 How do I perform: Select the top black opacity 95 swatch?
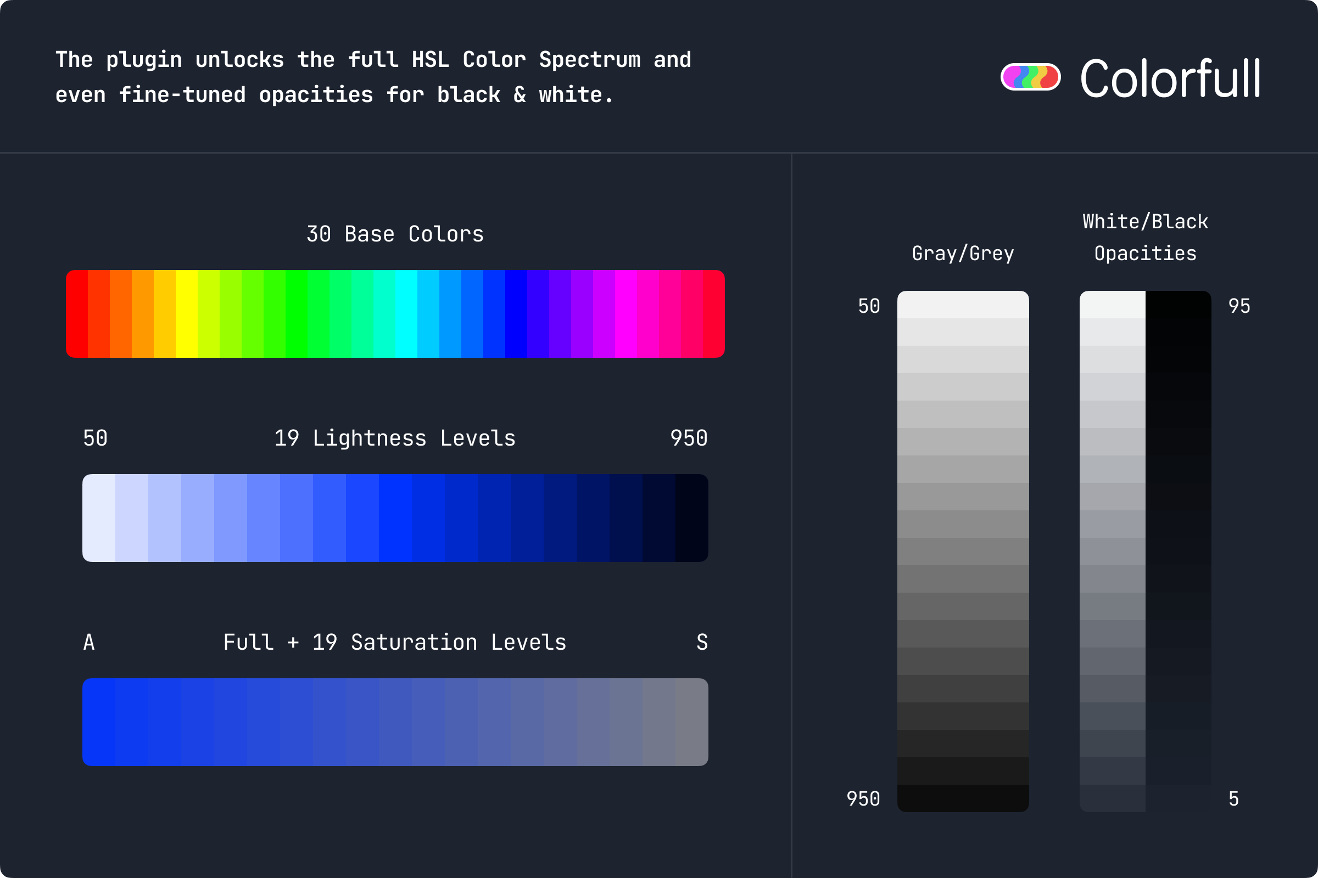pyautogui.click(x=1178, y=305)
